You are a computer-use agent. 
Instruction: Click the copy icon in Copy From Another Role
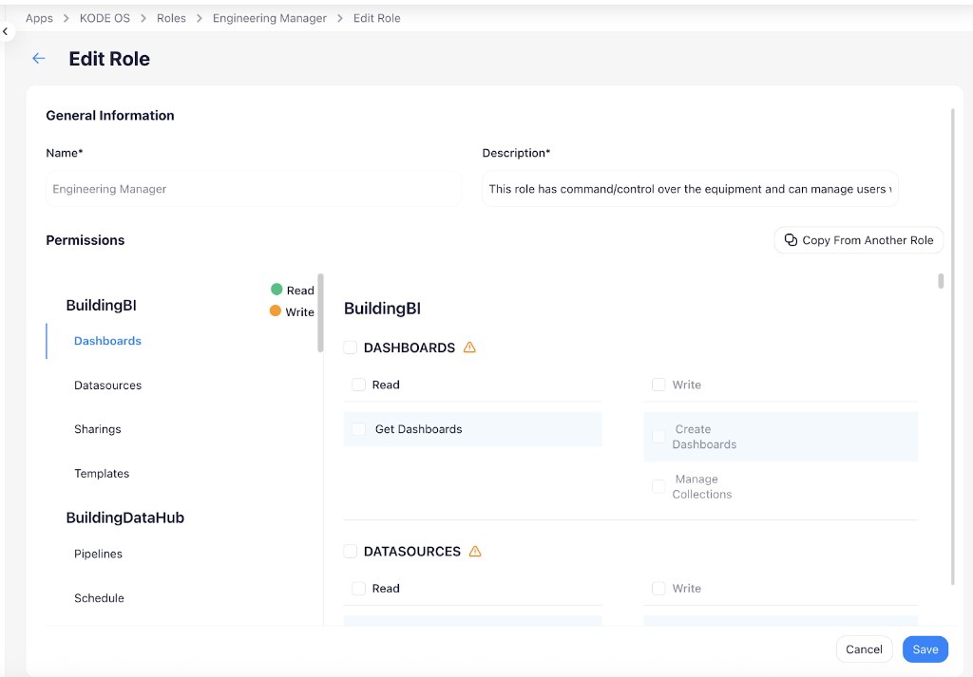[x=791, y=240]
